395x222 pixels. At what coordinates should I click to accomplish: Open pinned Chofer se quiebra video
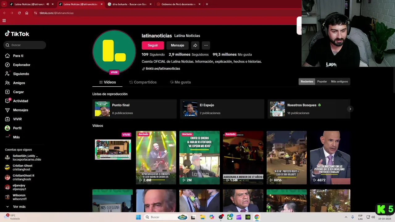(x=200, y=158)
